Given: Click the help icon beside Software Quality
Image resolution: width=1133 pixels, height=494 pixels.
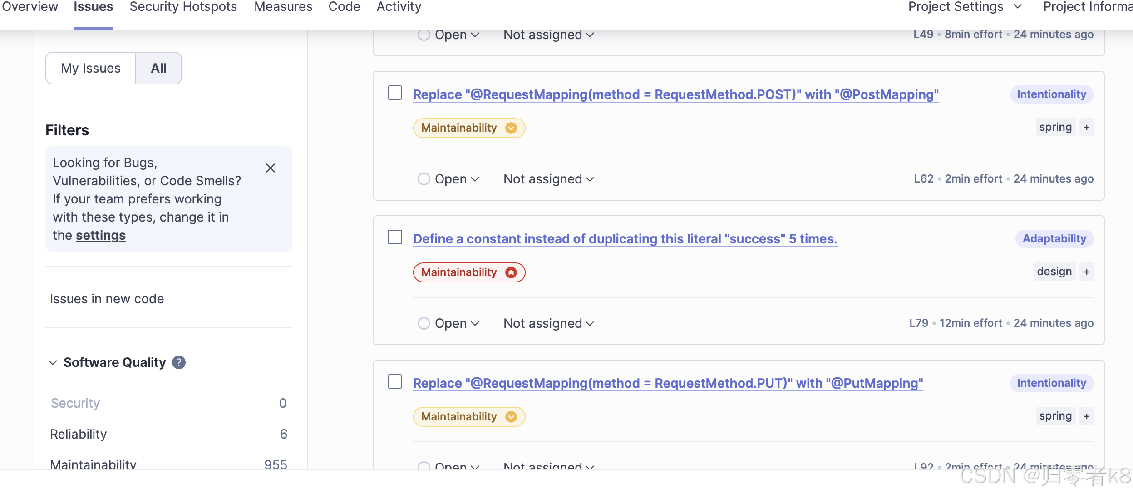Looking at the screenshot, I should click(x=179, y=362).
